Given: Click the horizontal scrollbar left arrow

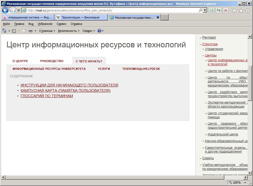Looking at the screenshot, I should coord(3,177).
